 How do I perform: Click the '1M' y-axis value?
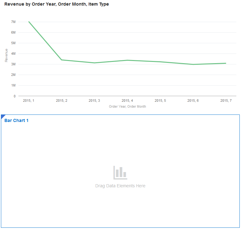[x=13, y=85]
